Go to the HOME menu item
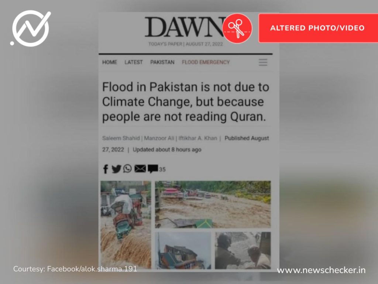This screenshot has width=378, height=284. coord(110,62)
